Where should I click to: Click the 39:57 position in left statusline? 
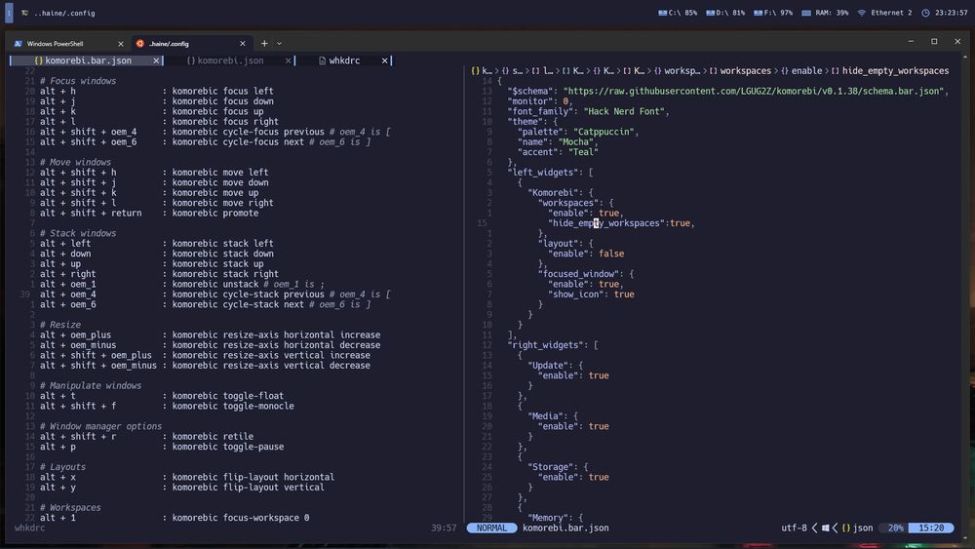(x=444, y=528)
